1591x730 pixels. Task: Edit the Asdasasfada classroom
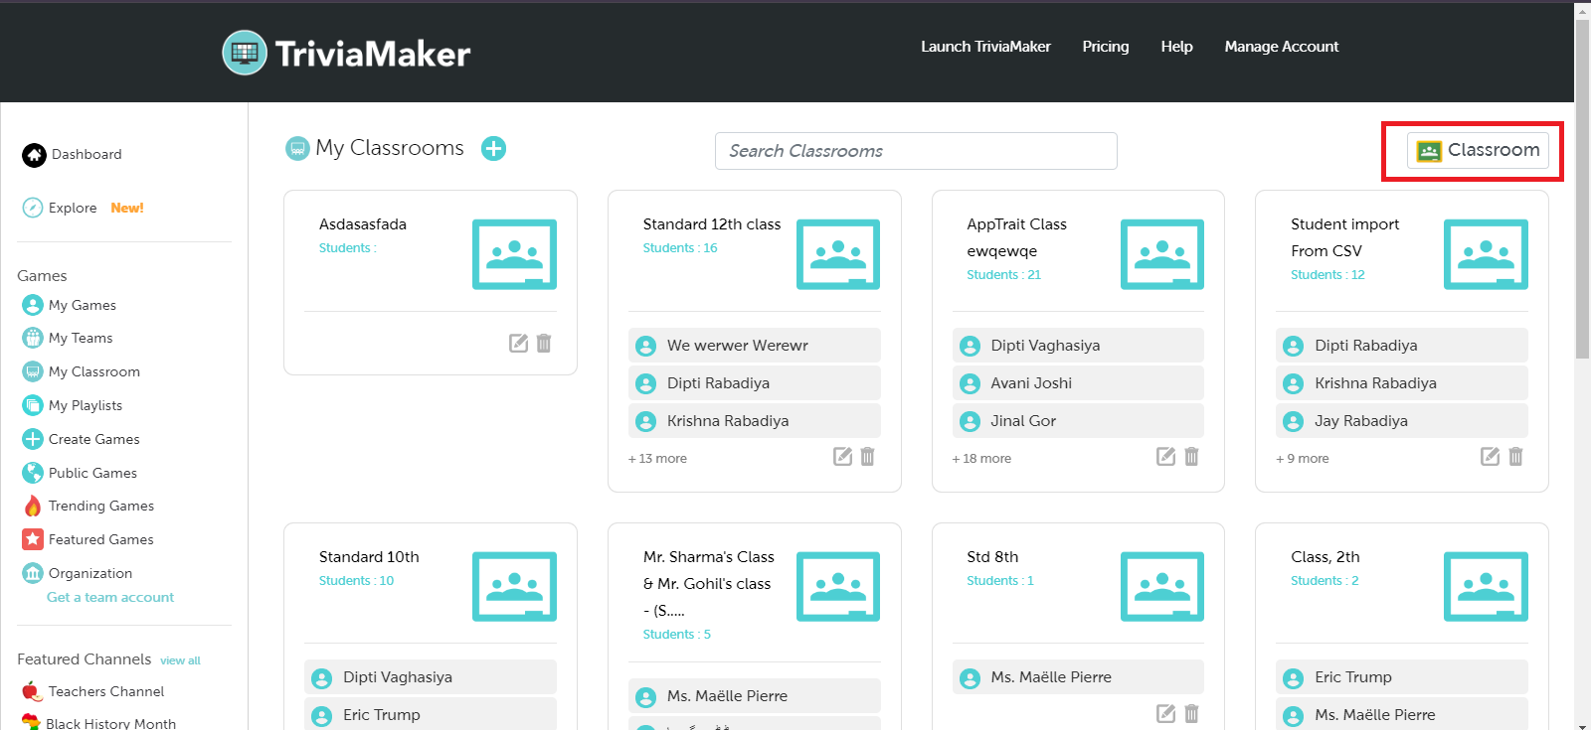[518, 344]
